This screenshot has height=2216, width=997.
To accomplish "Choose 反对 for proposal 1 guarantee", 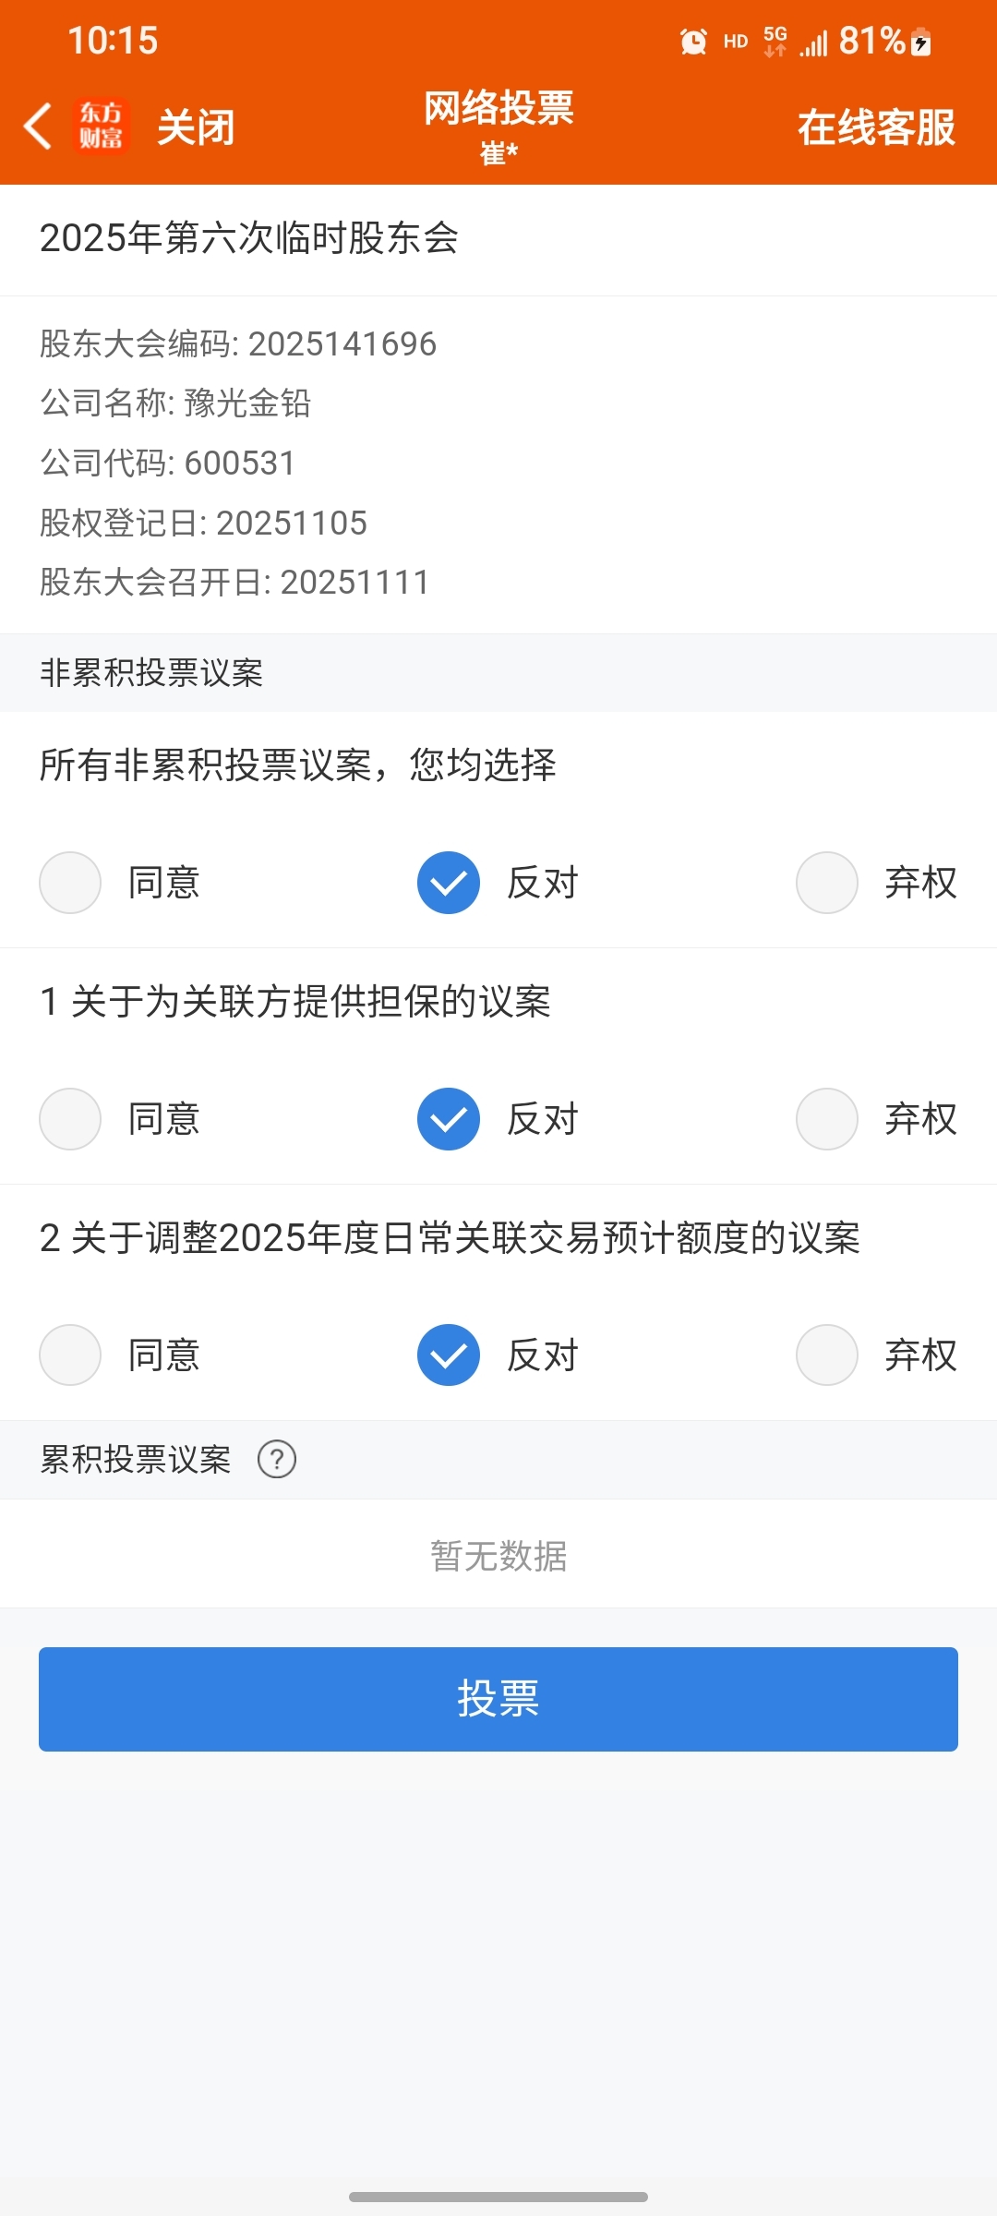I will point(449,1119).
